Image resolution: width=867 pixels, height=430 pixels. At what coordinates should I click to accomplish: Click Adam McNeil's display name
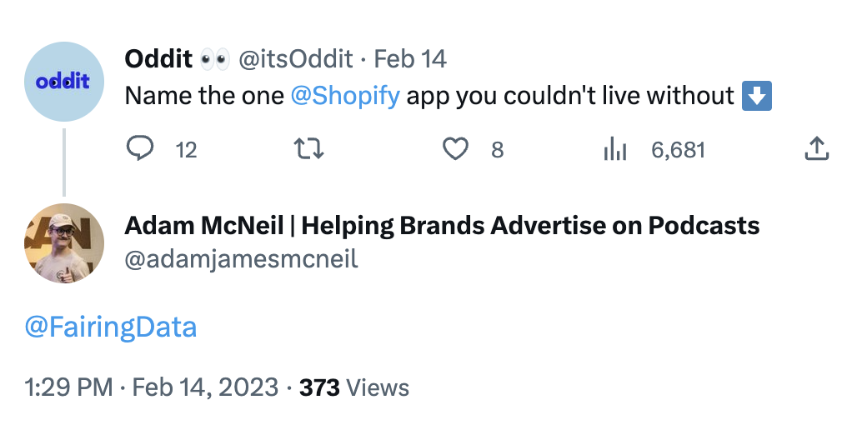point(442,225)
